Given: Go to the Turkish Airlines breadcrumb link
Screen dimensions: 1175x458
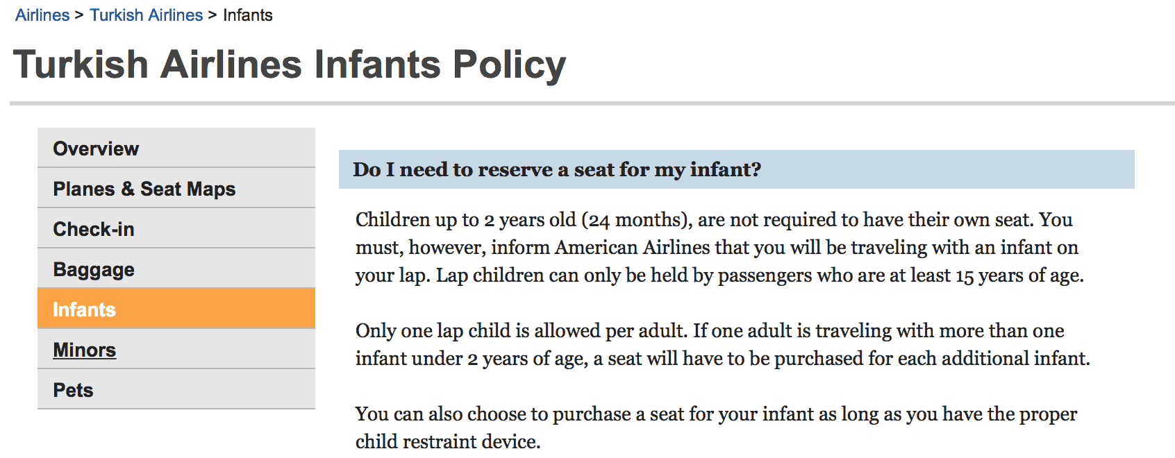Looking at the screenshot, I should point(146,15).
